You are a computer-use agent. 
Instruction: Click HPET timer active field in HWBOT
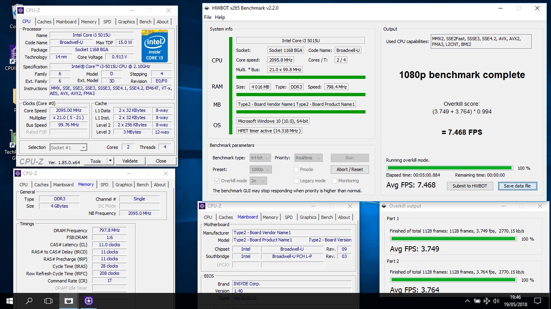269,131
